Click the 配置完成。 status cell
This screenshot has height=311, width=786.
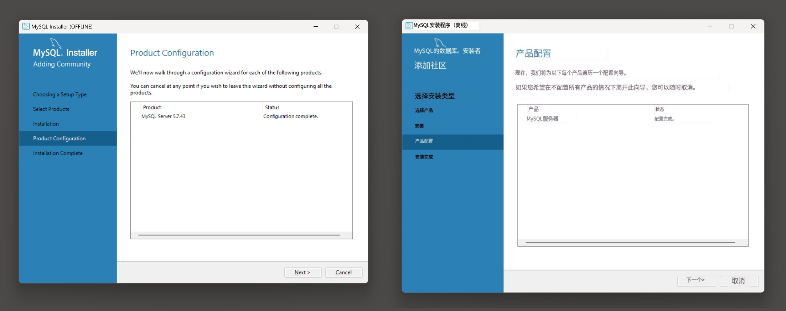pyautogui.click(x=665, y=119)
